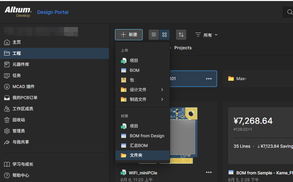Screen dimensions: 293x182
Task: Choose 项目 under the 创建 section
Action: click(x=142, y=126)
